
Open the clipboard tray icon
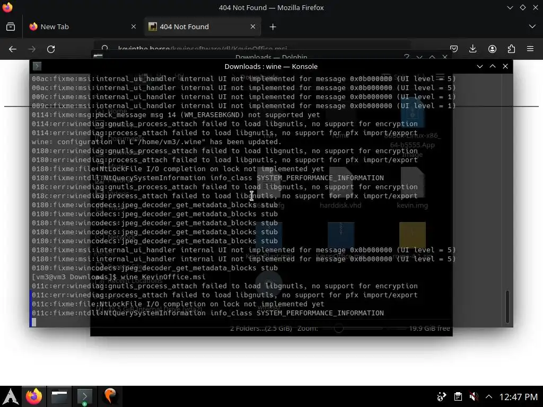click(x=458, y=396)
